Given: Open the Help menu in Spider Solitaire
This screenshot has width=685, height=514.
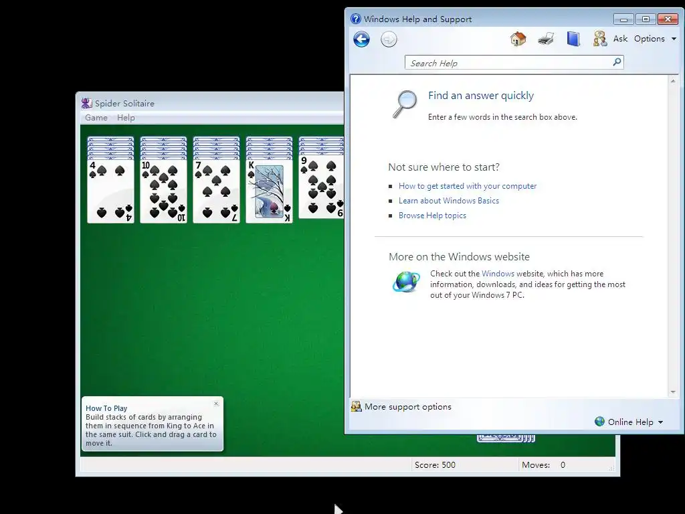Looking at the screenshot, I should [126, 118].
